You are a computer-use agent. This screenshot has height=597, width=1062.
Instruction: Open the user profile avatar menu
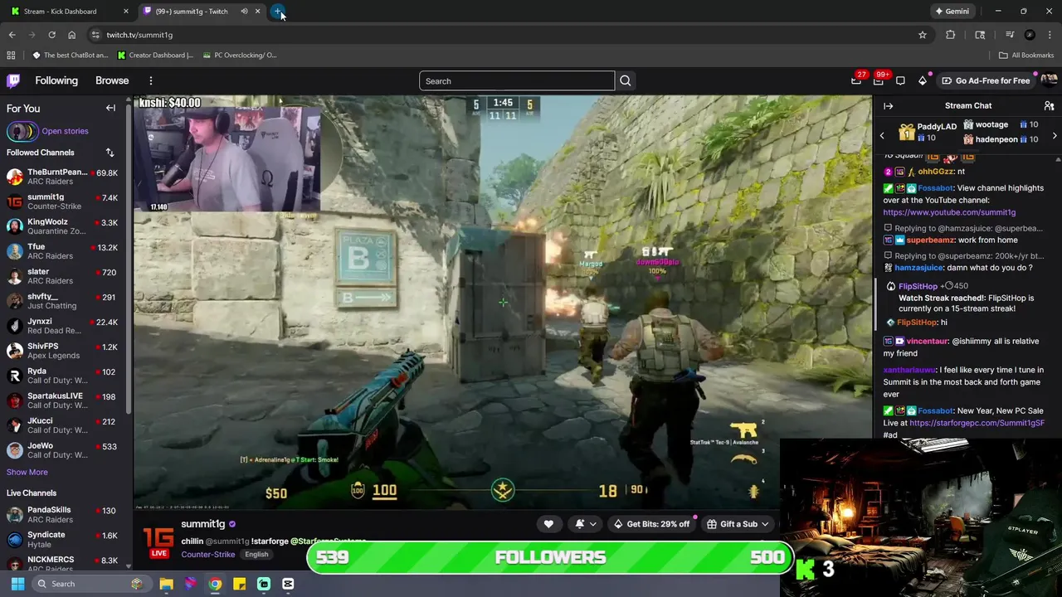[1049, 80]
